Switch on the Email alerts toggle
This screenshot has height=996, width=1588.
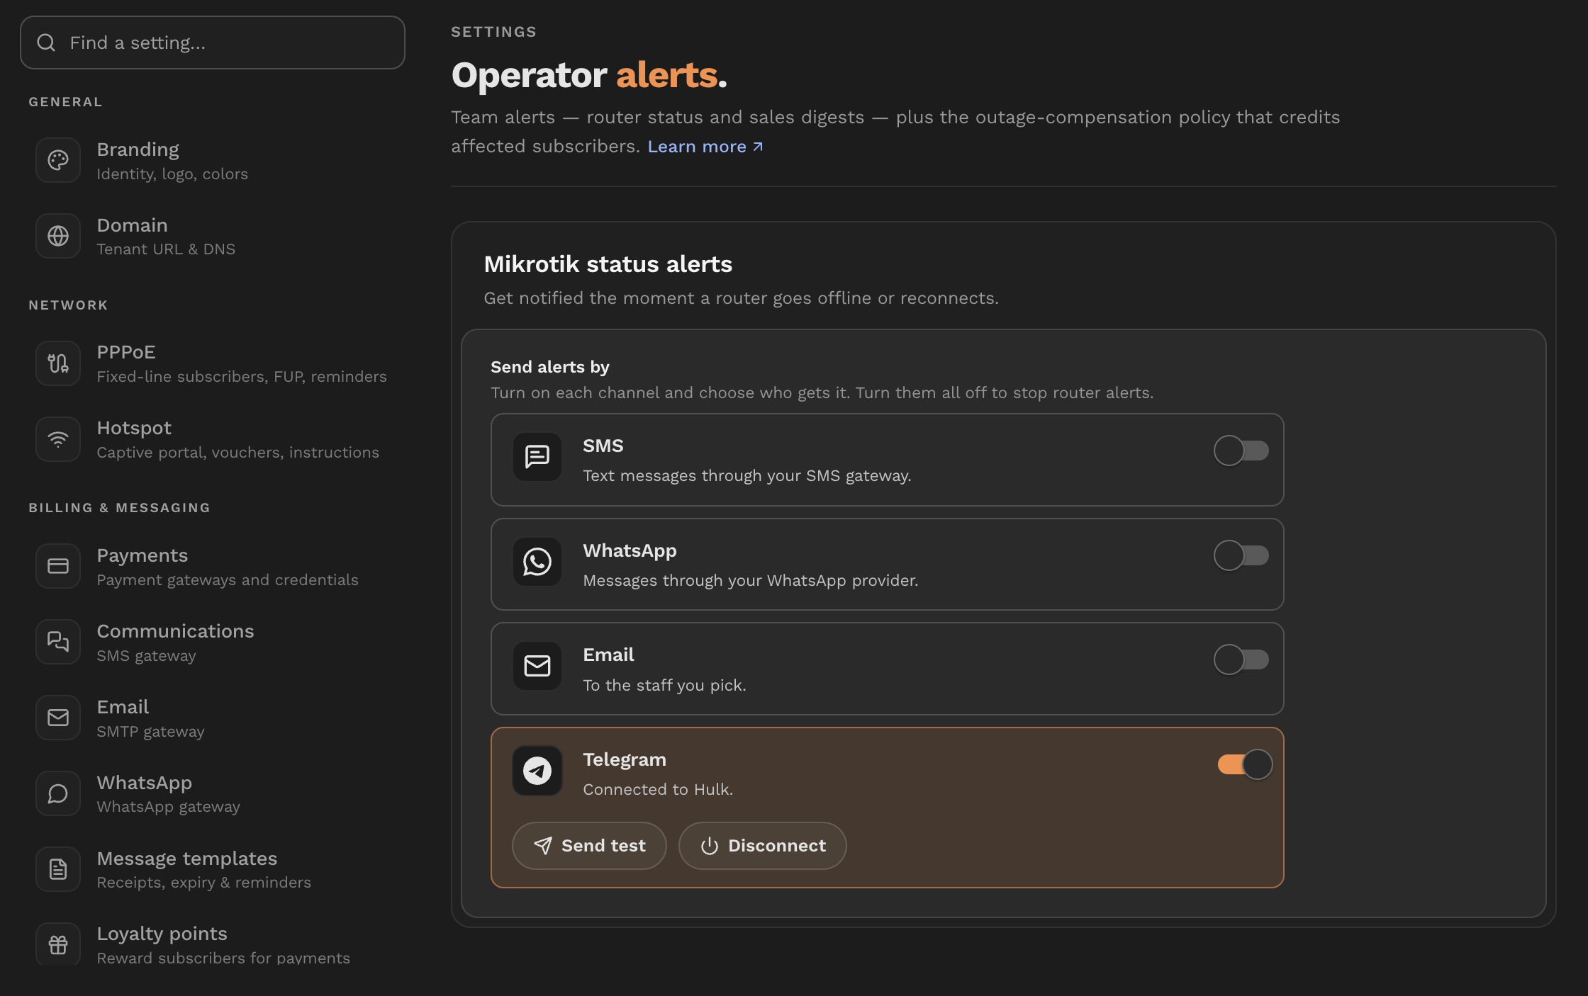click(1241, 660)
